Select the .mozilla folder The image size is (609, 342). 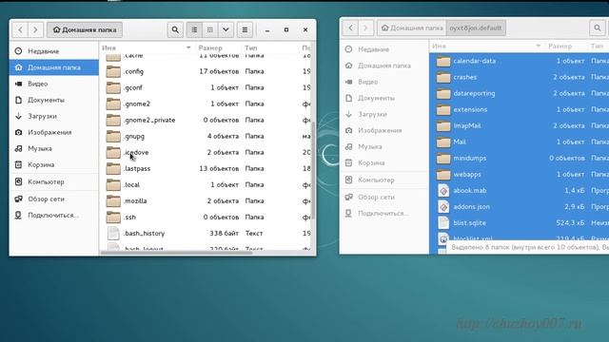click(x=206, y=200)
